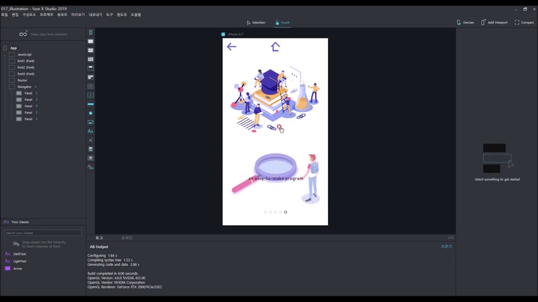538x302 pixels.
Task: Click Make class from selection
Action: 49,34
